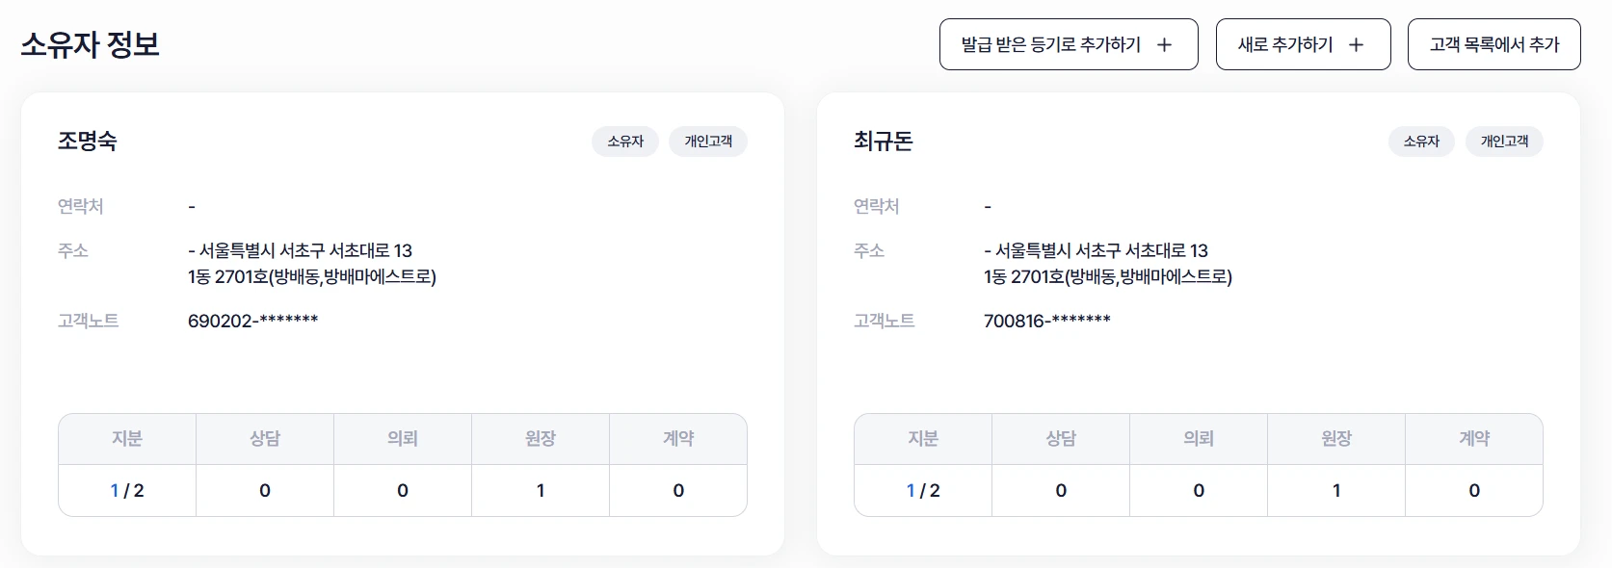Open owner name 최규돈
Screen dimensions: 1612x568
[884, 142]
